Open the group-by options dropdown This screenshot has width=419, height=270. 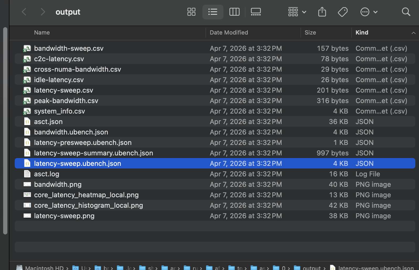tap(297, 12)
